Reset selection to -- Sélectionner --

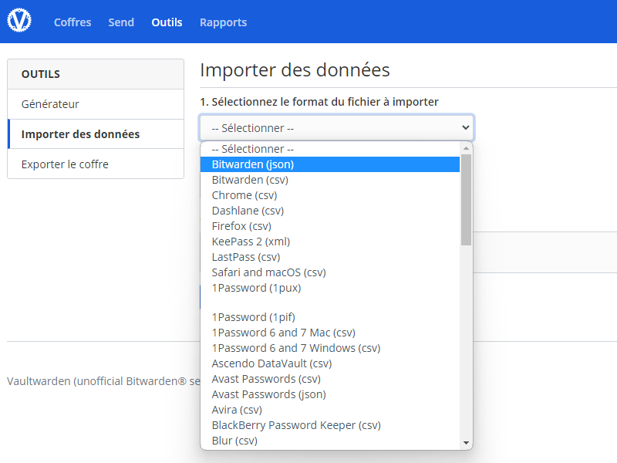coord(251,148)
